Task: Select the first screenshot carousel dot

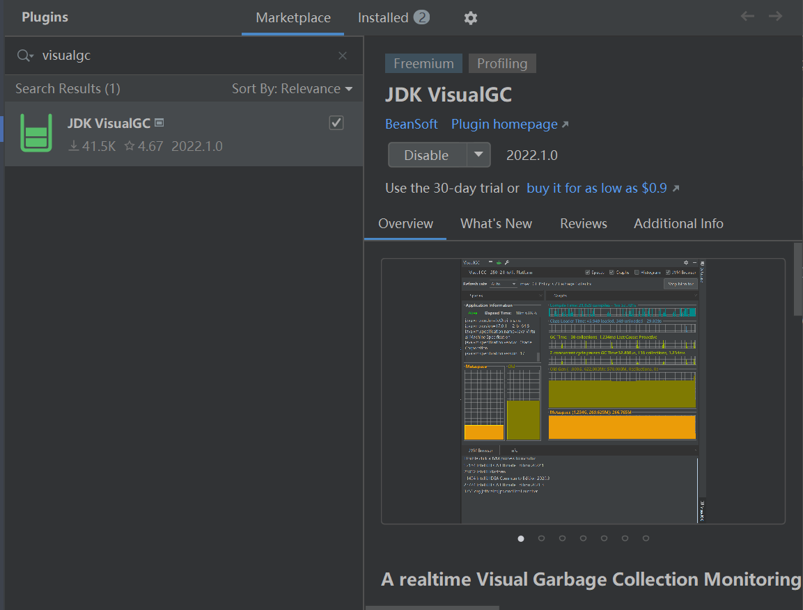Action: pos(521,538)
